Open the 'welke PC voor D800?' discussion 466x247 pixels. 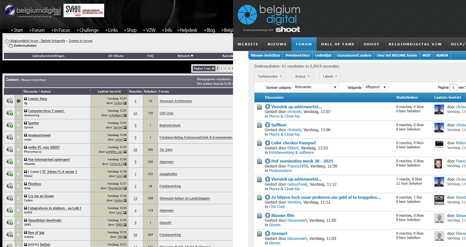(44, 147)
